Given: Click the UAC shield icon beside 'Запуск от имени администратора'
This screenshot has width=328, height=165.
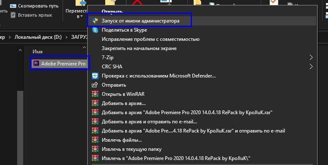Looking at the screenshot, I should 95,21.
